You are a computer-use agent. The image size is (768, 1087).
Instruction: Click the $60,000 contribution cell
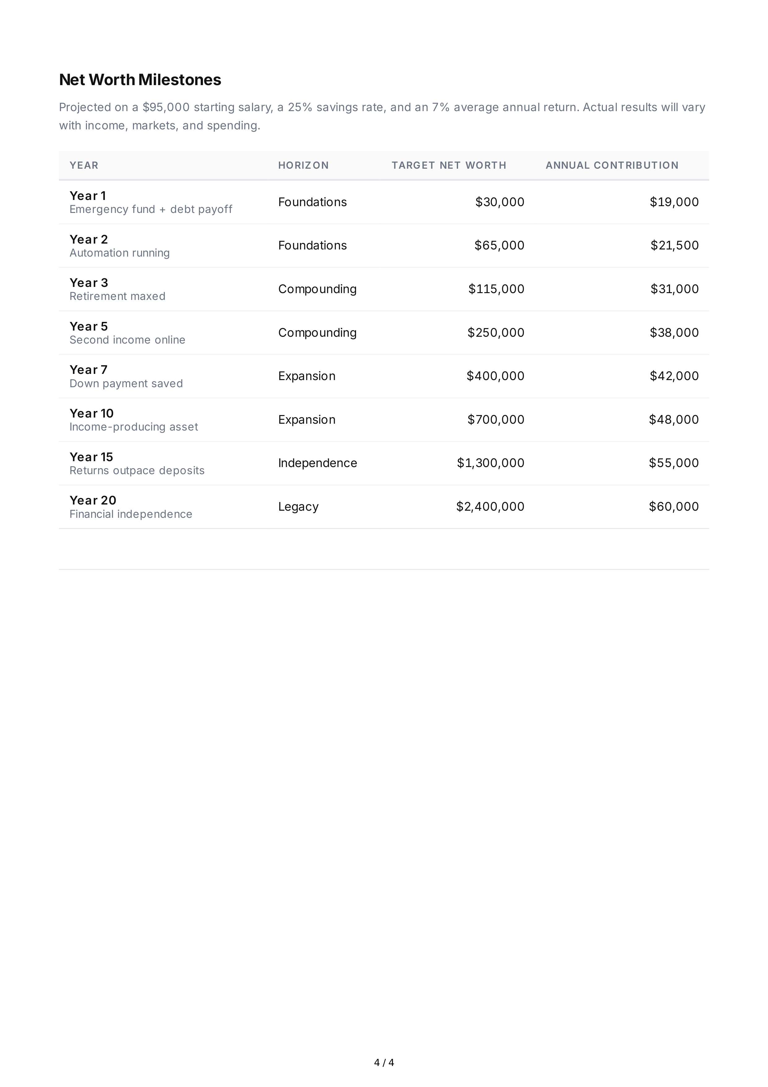pyautogui.click(x=673, y=507)
